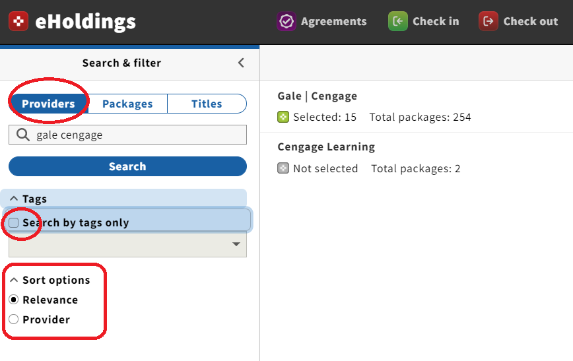Switch to the Packages tab
The height and width of the screenshot is (361, 573).
point(127,104)
